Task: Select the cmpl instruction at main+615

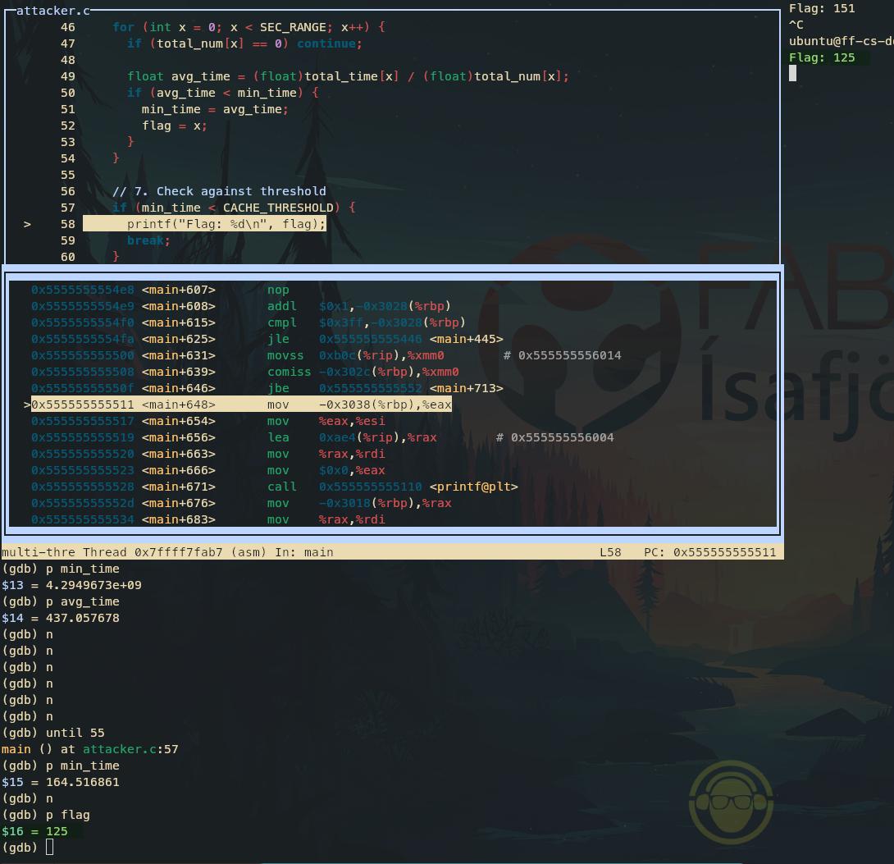Action: 249,322
